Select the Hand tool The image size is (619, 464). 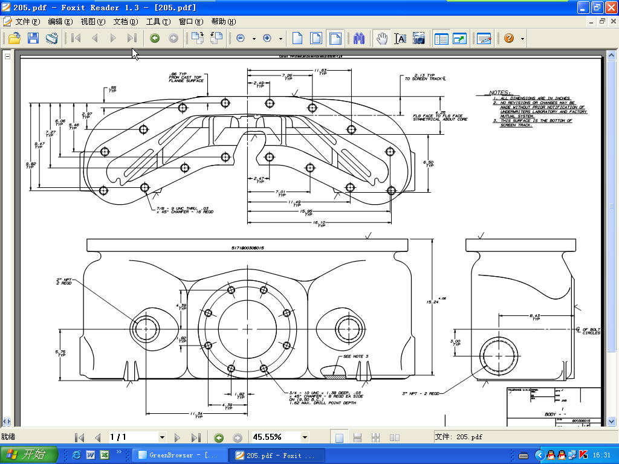pos(382,38)
